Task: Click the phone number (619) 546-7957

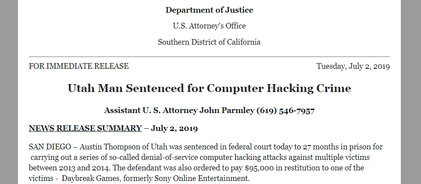Action: [x=285, y=110]
